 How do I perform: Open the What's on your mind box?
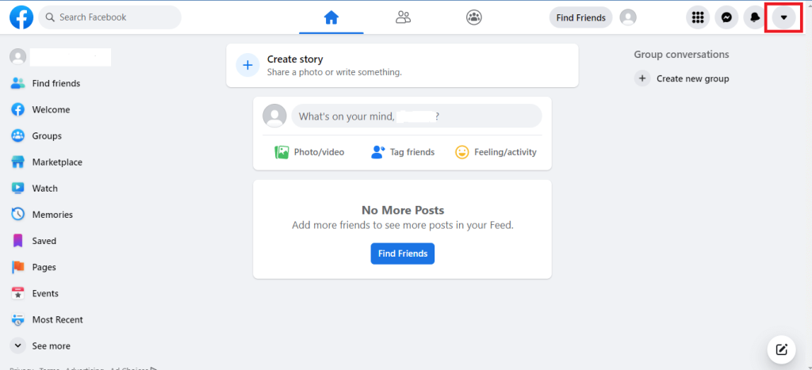(417, 116)
